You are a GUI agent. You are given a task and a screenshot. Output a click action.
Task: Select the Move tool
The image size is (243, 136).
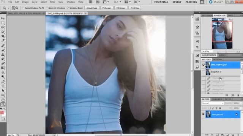pos(3,19)
